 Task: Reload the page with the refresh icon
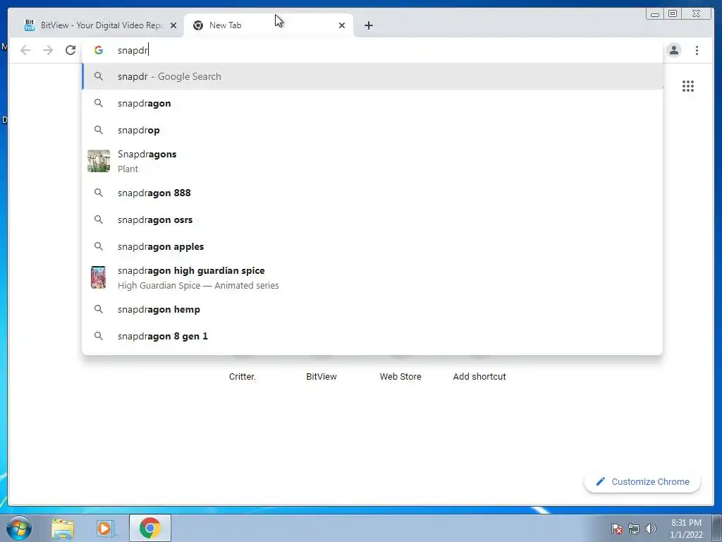click(71, 50)
